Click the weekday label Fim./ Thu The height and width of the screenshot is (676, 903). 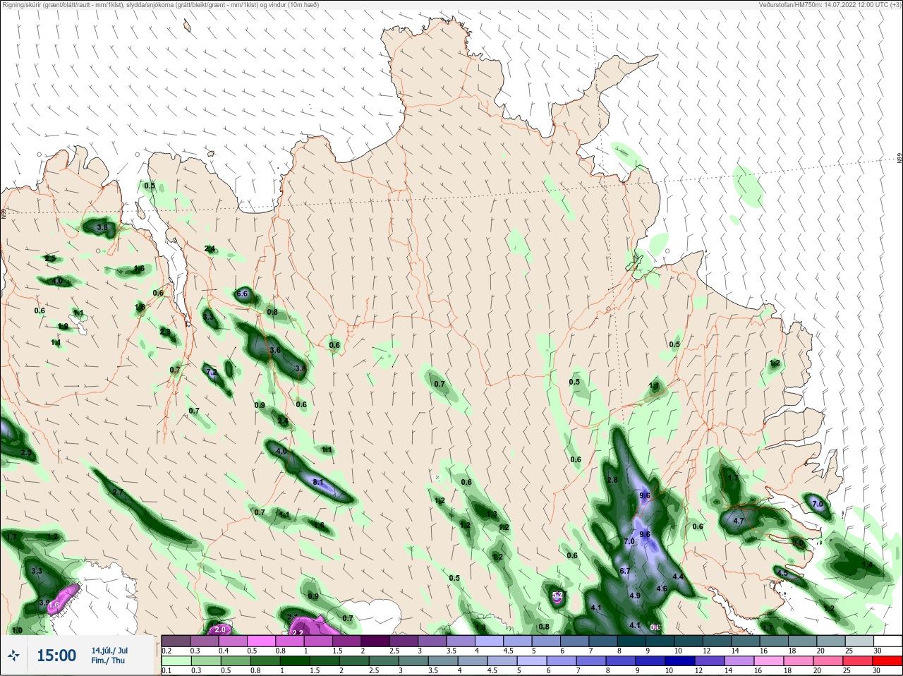[x=108, y=660]
